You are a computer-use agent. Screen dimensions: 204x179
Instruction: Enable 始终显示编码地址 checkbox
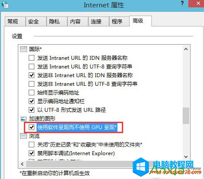[x=32, y=93]
